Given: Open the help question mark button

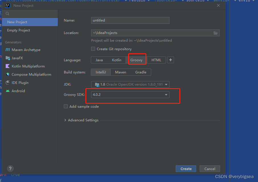Looking at the screenshot, I should tap(10, 168).
